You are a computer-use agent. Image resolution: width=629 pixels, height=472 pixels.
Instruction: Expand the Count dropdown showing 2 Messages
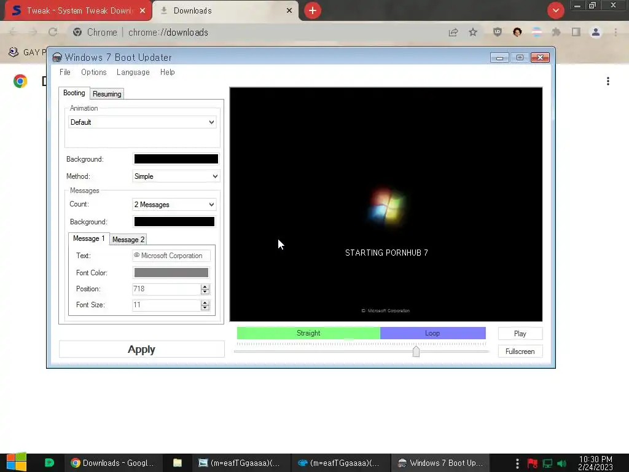pos(174,205)
